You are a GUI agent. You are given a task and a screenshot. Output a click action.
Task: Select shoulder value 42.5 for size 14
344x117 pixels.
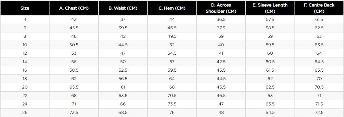(x=221, y=62)
